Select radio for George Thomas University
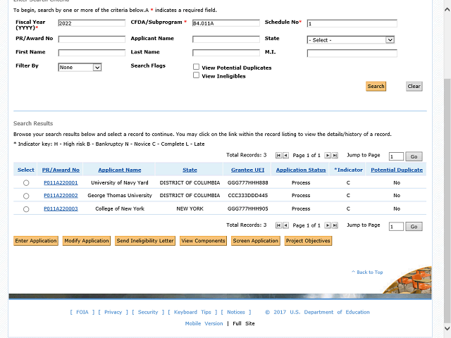 (26, 196)
